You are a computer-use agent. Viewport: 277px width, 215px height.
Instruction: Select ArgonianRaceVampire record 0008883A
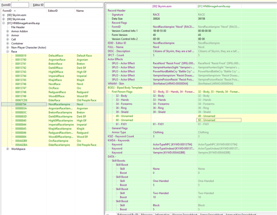pyautogui.click(x=52, y=108)
